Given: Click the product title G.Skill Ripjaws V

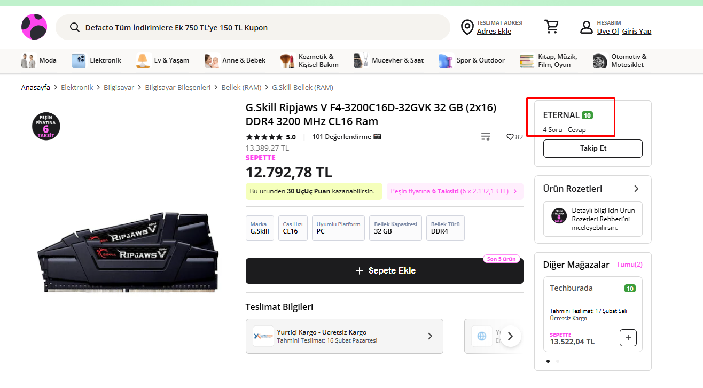Looking at the screenshot, I should [371, 114].
